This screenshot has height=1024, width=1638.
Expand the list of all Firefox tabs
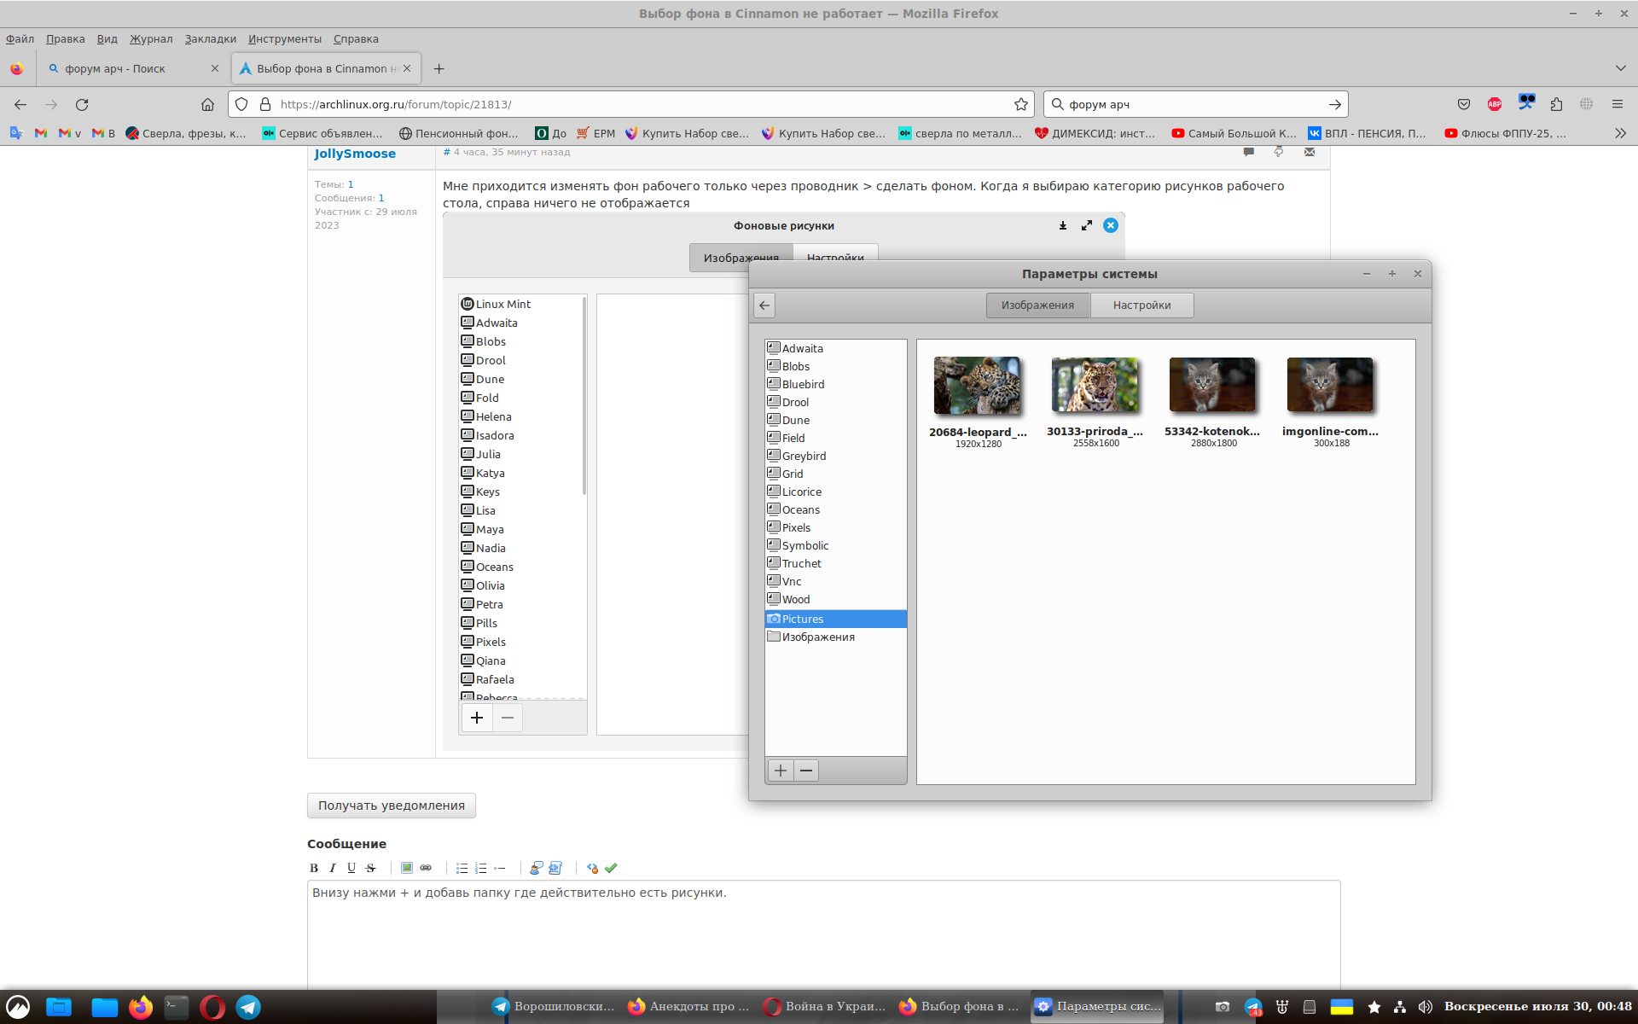[x=1620, y=68]
